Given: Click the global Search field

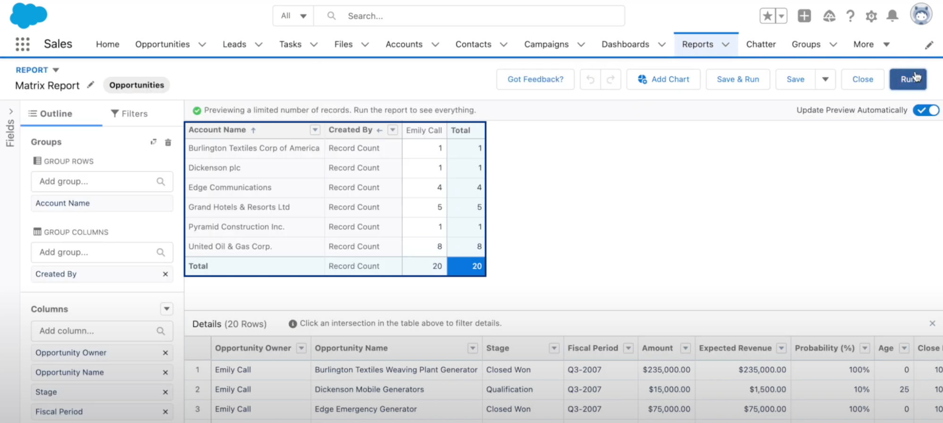Looking at the screenshot, I should point(469,16).
